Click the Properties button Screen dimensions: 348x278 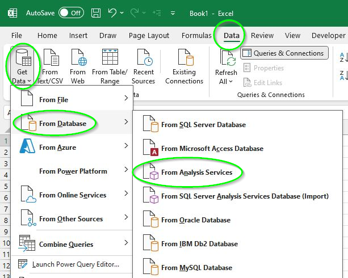click(263, 68)
